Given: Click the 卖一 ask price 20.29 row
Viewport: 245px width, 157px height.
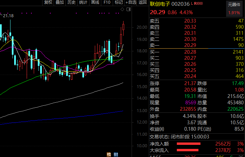Looking at the screenshot, I should coord(196,45).
